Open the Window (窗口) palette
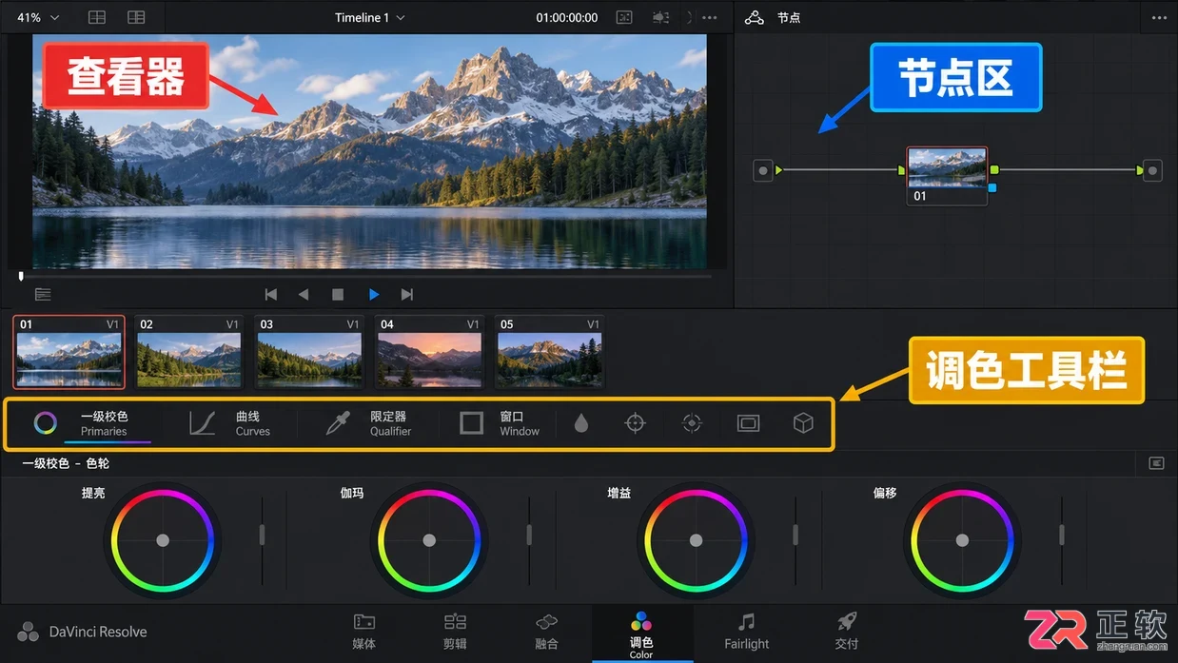This screenshot has width=1178, height=663. click(x=500, y=423)
